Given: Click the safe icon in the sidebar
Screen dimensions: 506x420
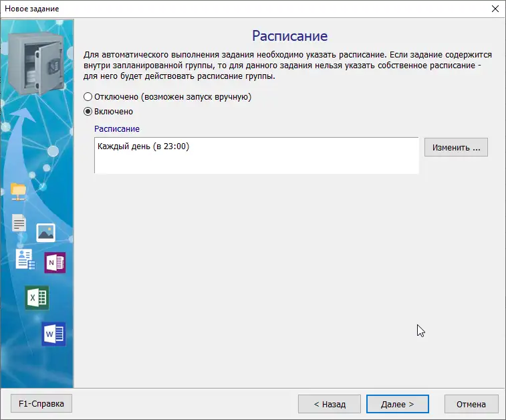Looking at the screenshot, I should pyautogui.click(x=35, y=63).
